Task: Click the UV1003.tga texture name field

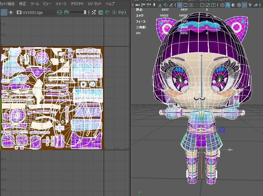Action: click(33, 12)
